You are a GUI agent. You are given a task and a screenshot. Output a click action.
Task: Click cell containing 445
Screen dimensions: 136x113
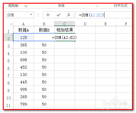click(23, 82)
